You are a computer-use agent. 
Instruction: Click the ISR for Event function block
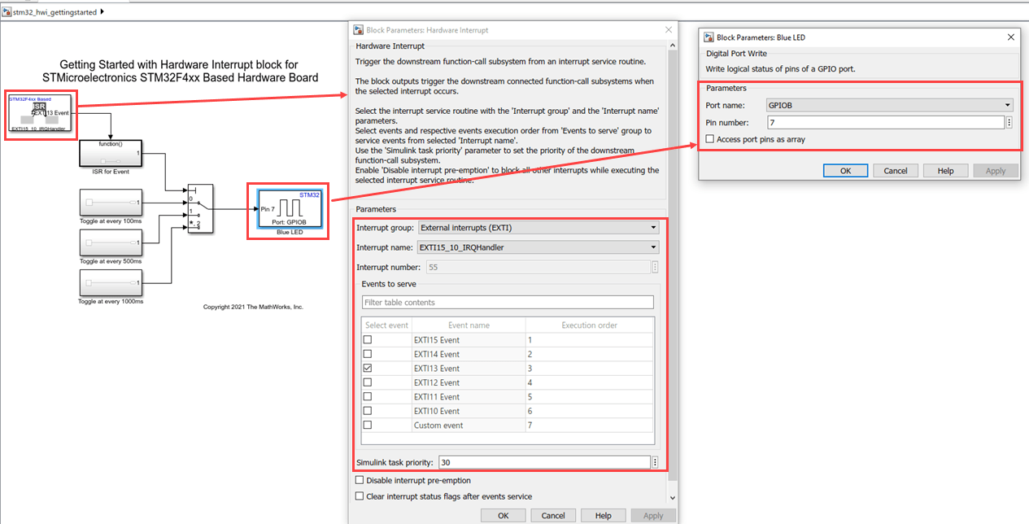click(x=110, y=153)
